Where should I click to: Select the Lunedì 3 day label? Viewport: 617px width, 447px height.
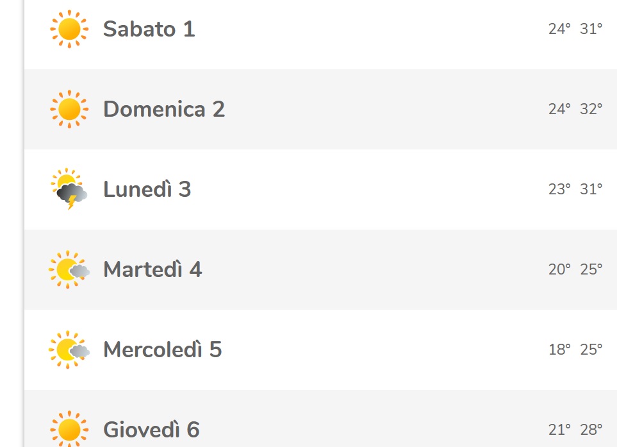point(147,190)
